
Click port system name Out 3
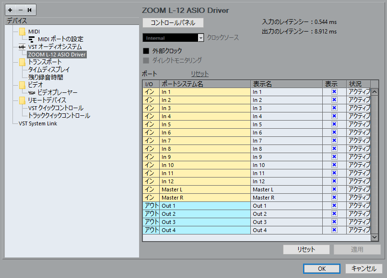pyautogui.click(x=205, y=222)
